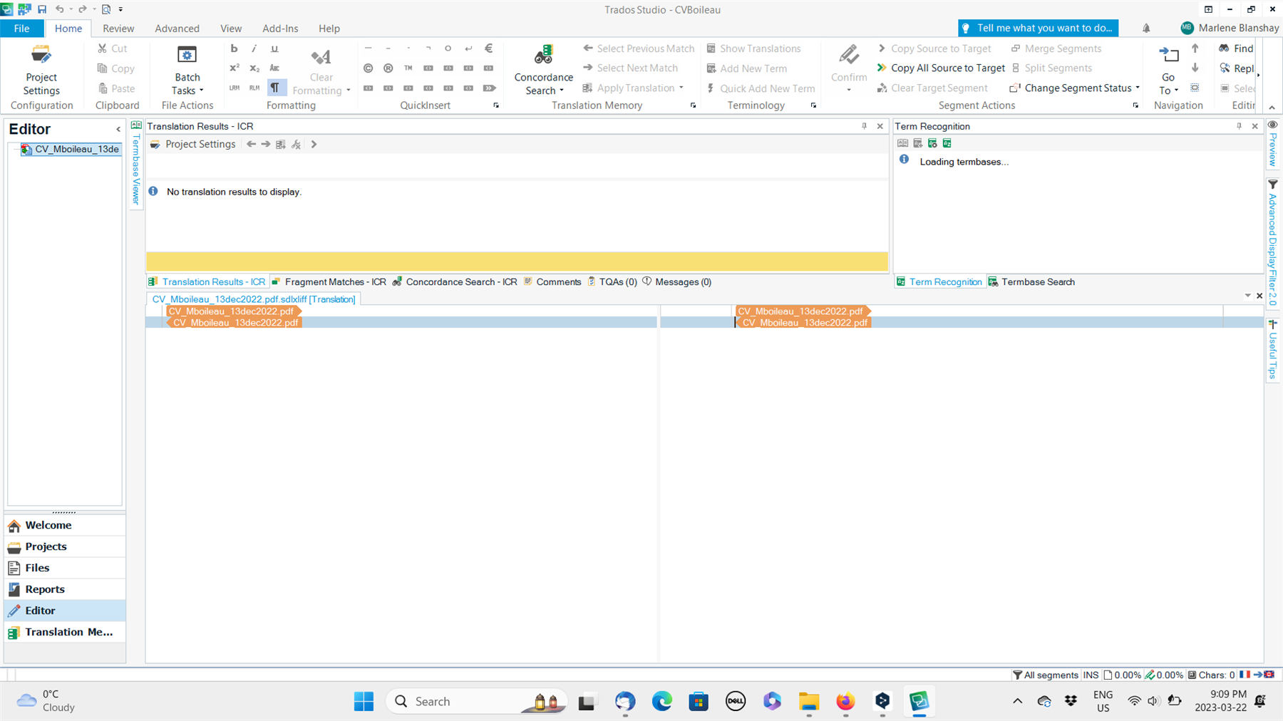Viewport: 1283px width, 721px height.
Task: Apply italic formatting
Action: [254, 48]
